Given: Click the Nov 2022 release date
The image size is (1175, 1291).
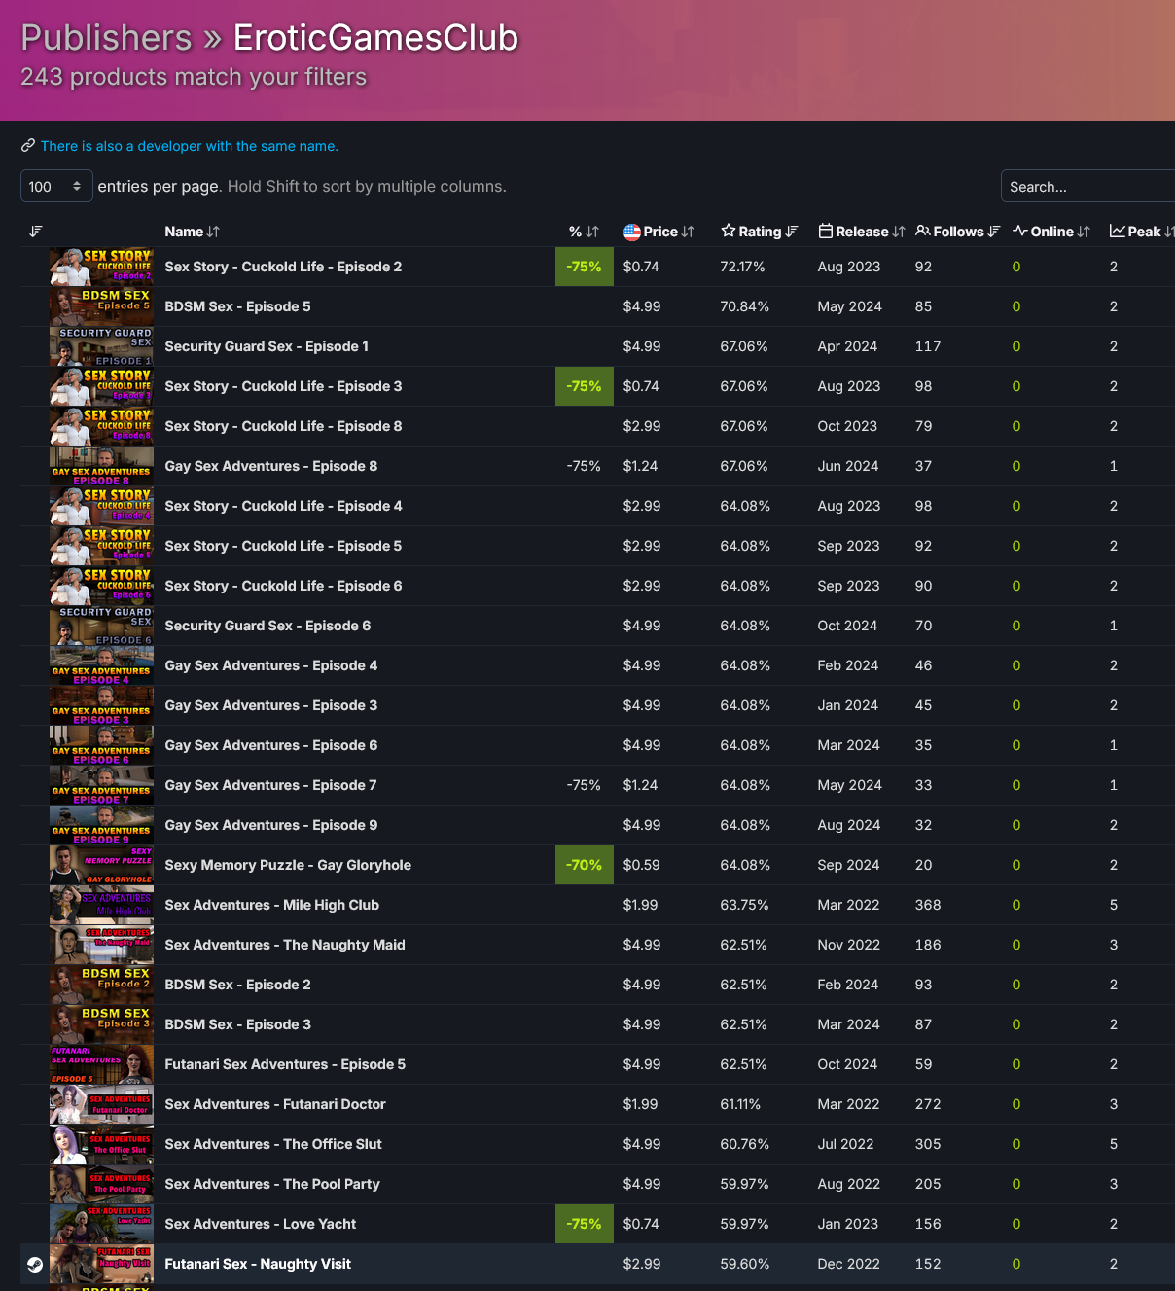Looking at the screenshot, I should tap(849, 945).
